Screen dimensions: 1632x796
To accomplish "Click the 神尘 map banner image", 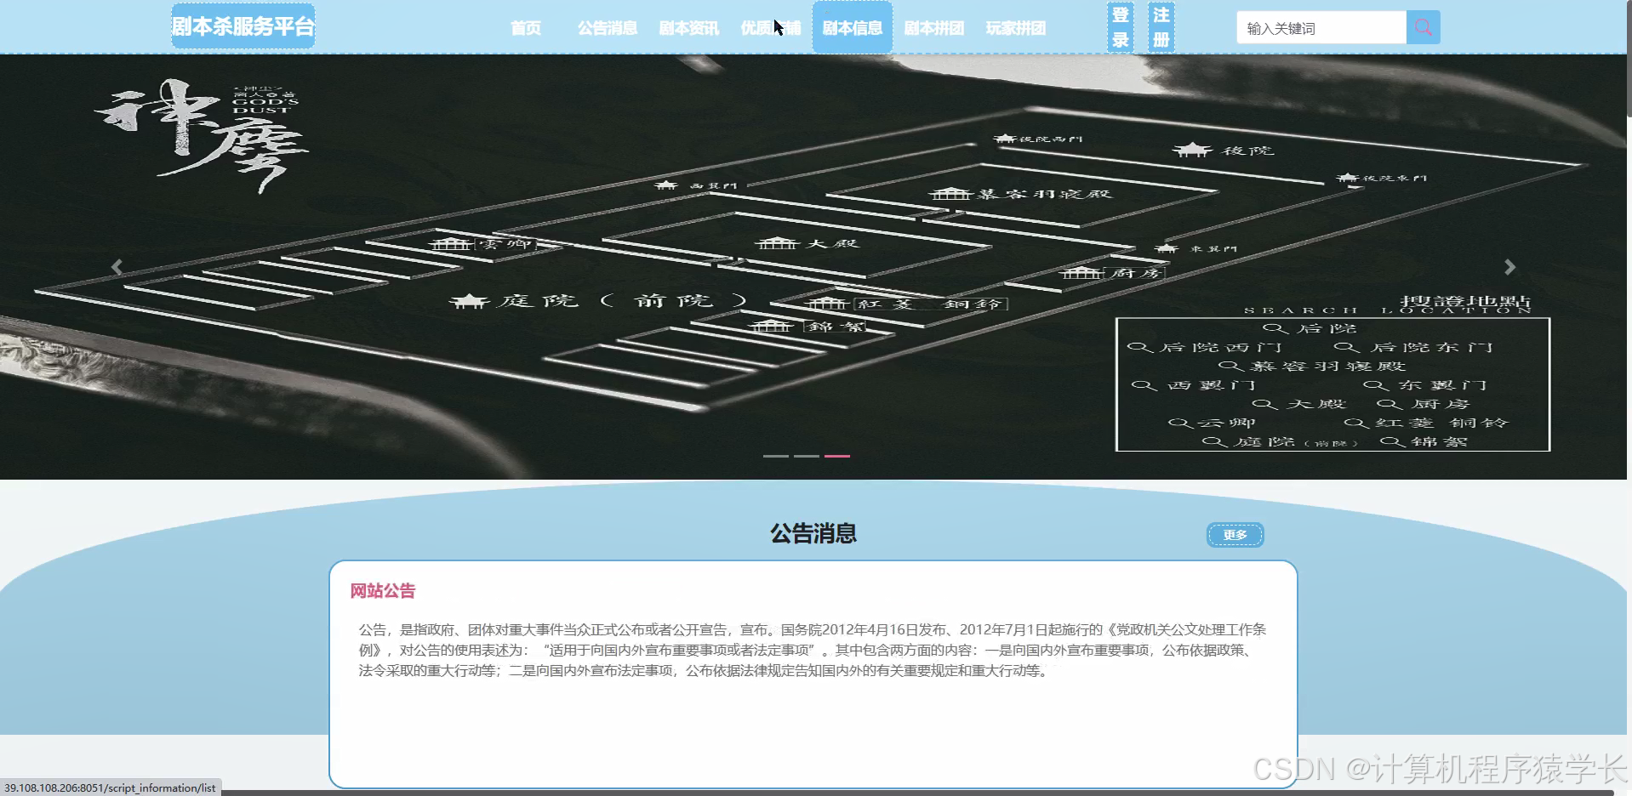I will [813, 267].
